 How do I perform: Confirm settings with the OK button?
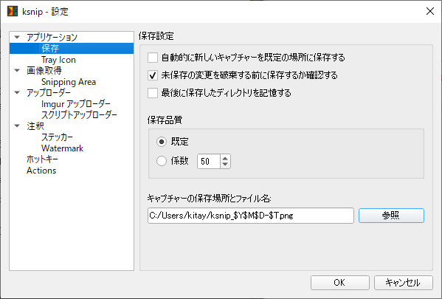point(340,283)
